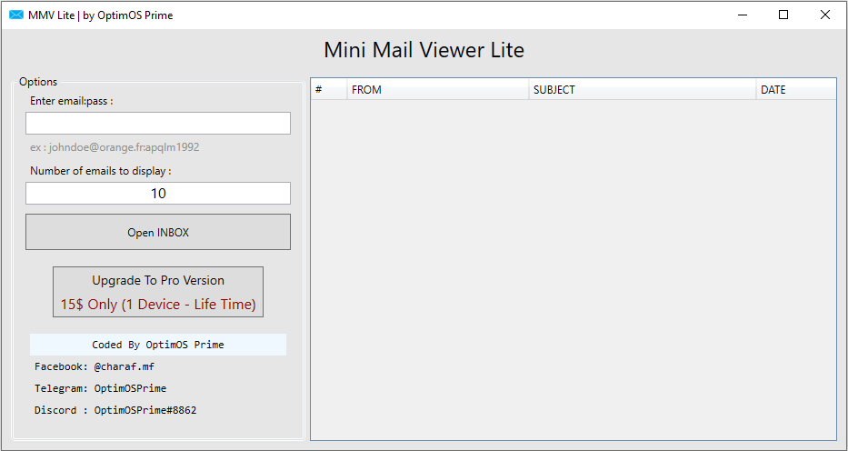The width and height of the screenshot is (848, 451).
Task: Click the Options group label
Action: (x=38, y=82)
